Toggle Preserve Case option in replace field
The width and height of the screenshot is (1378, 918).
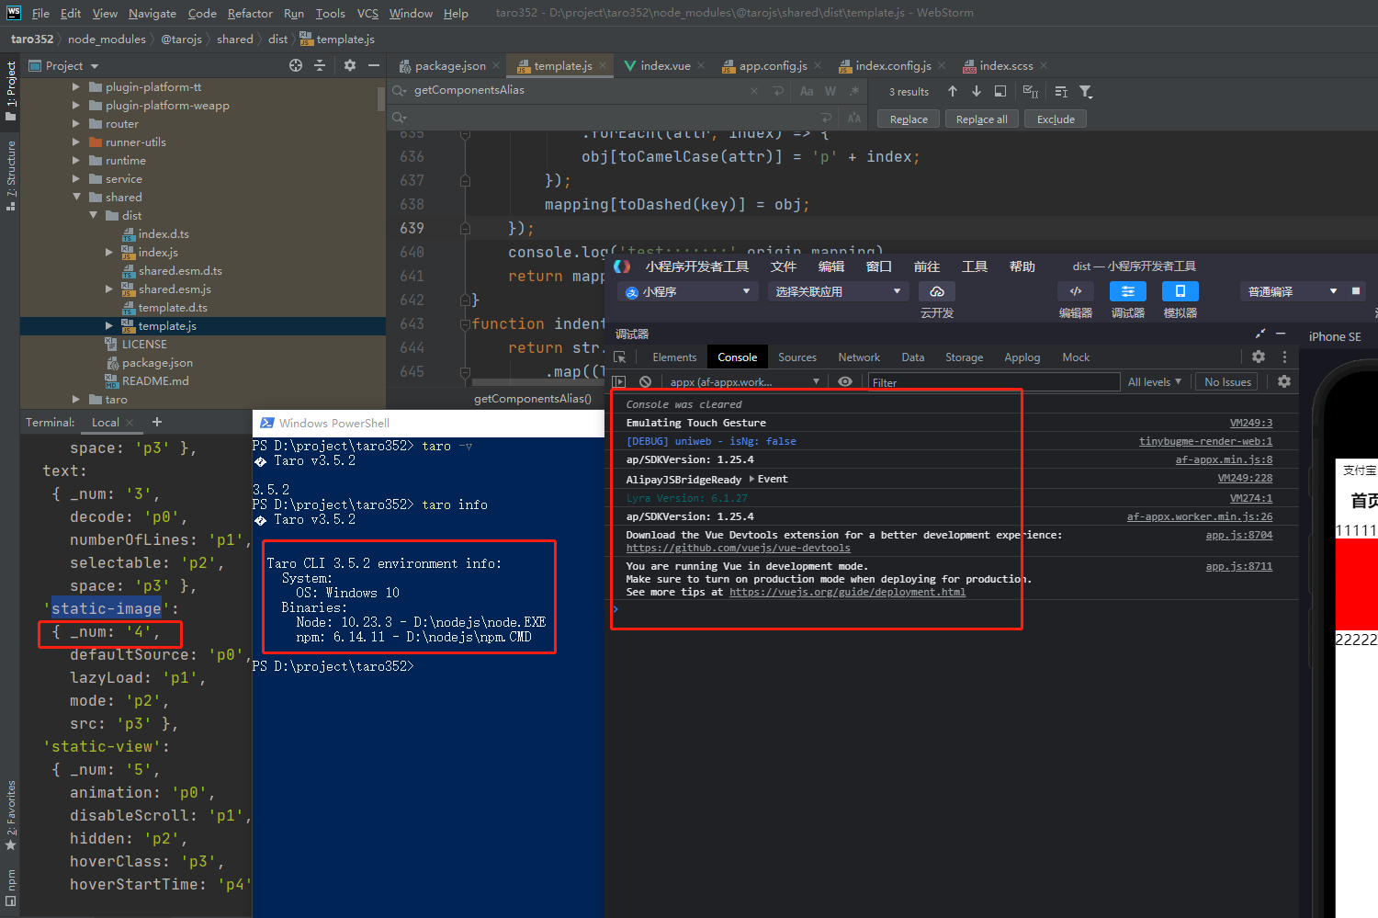[x=854, y=118]
